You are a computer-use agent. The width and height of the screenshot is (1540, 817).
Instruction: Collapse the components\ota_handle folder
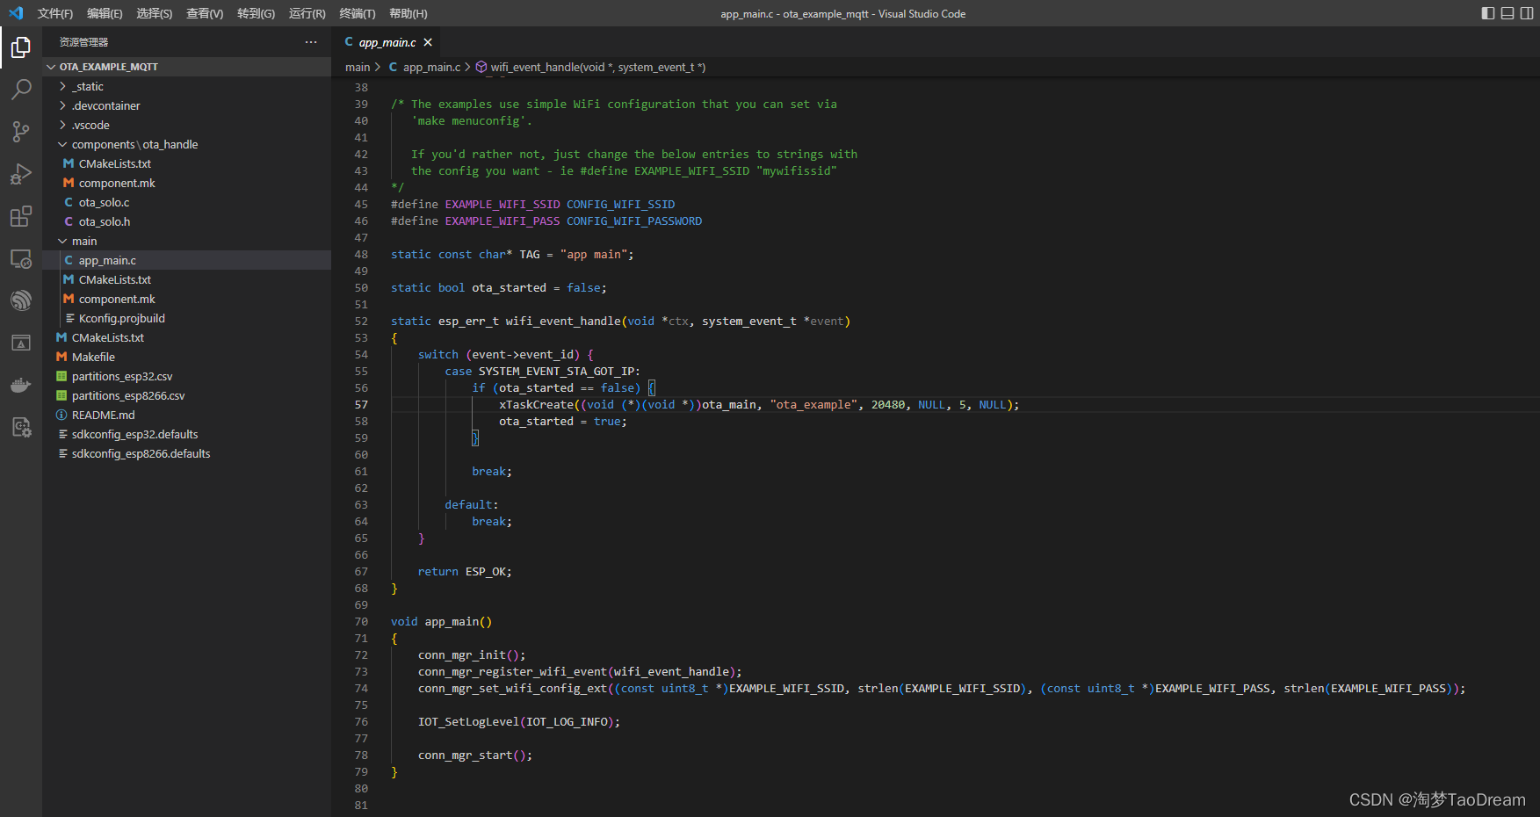click(x=134, y=144)
